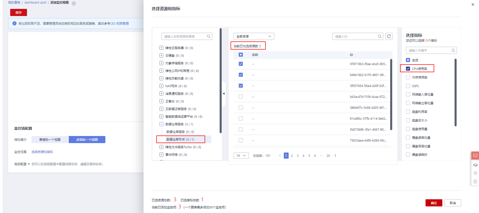Collapse the service tree panel using the arrow handle

(224, 94)
